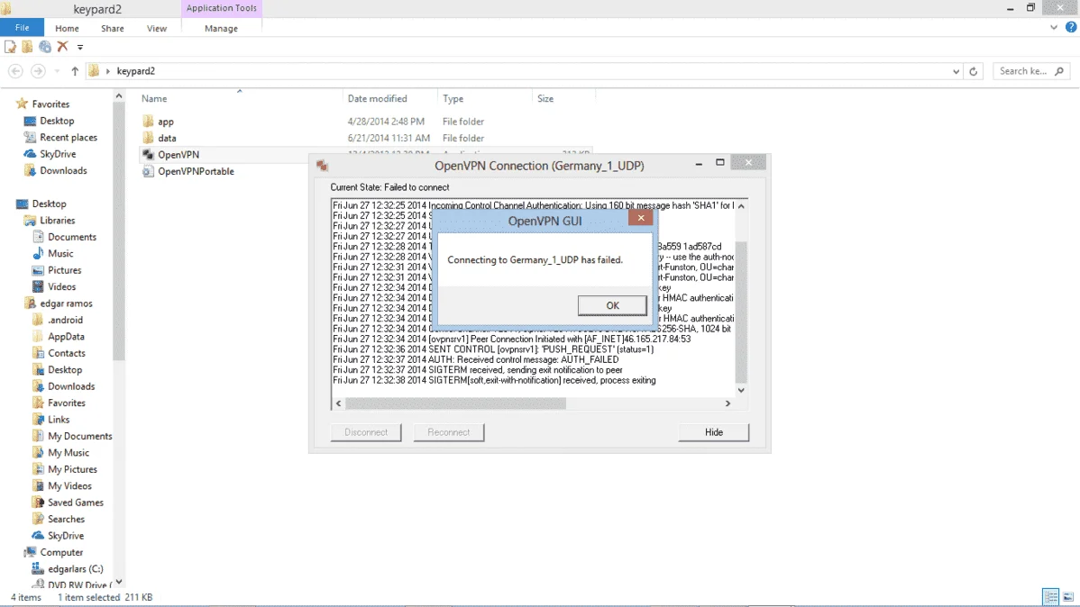Open the Saved Games folder
1080x607 pixels.
click(76, 503)
